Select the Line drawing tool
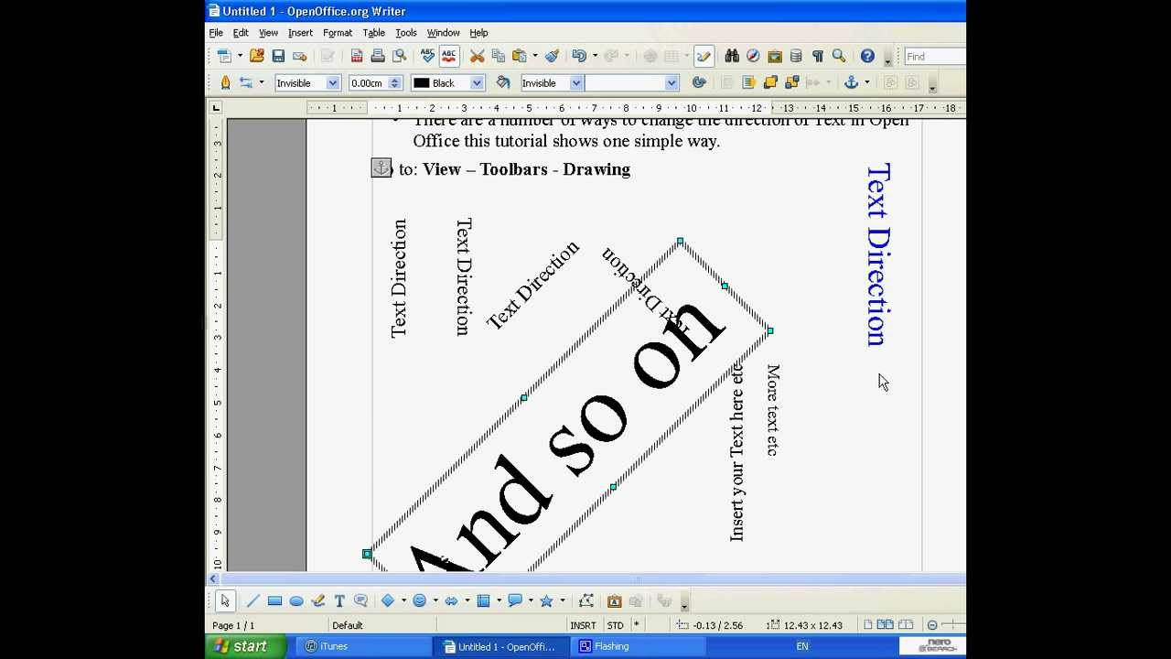This screenshot has width=1171, height=659. coord(252,601)
